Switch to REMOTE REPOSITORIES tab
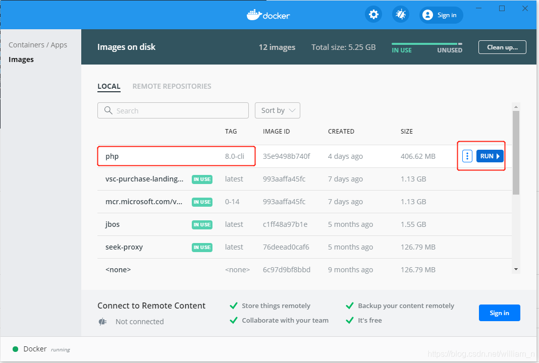 pos(172,86)
